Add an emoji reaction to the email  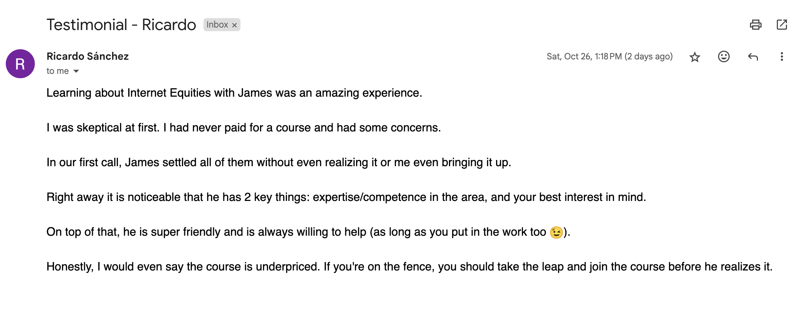[724, 56]
